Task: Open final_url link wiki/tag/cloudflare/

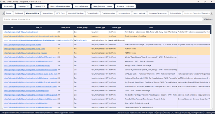Action: click(37, 107)
